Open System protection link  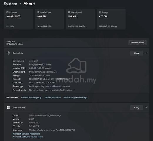point(53,98)
